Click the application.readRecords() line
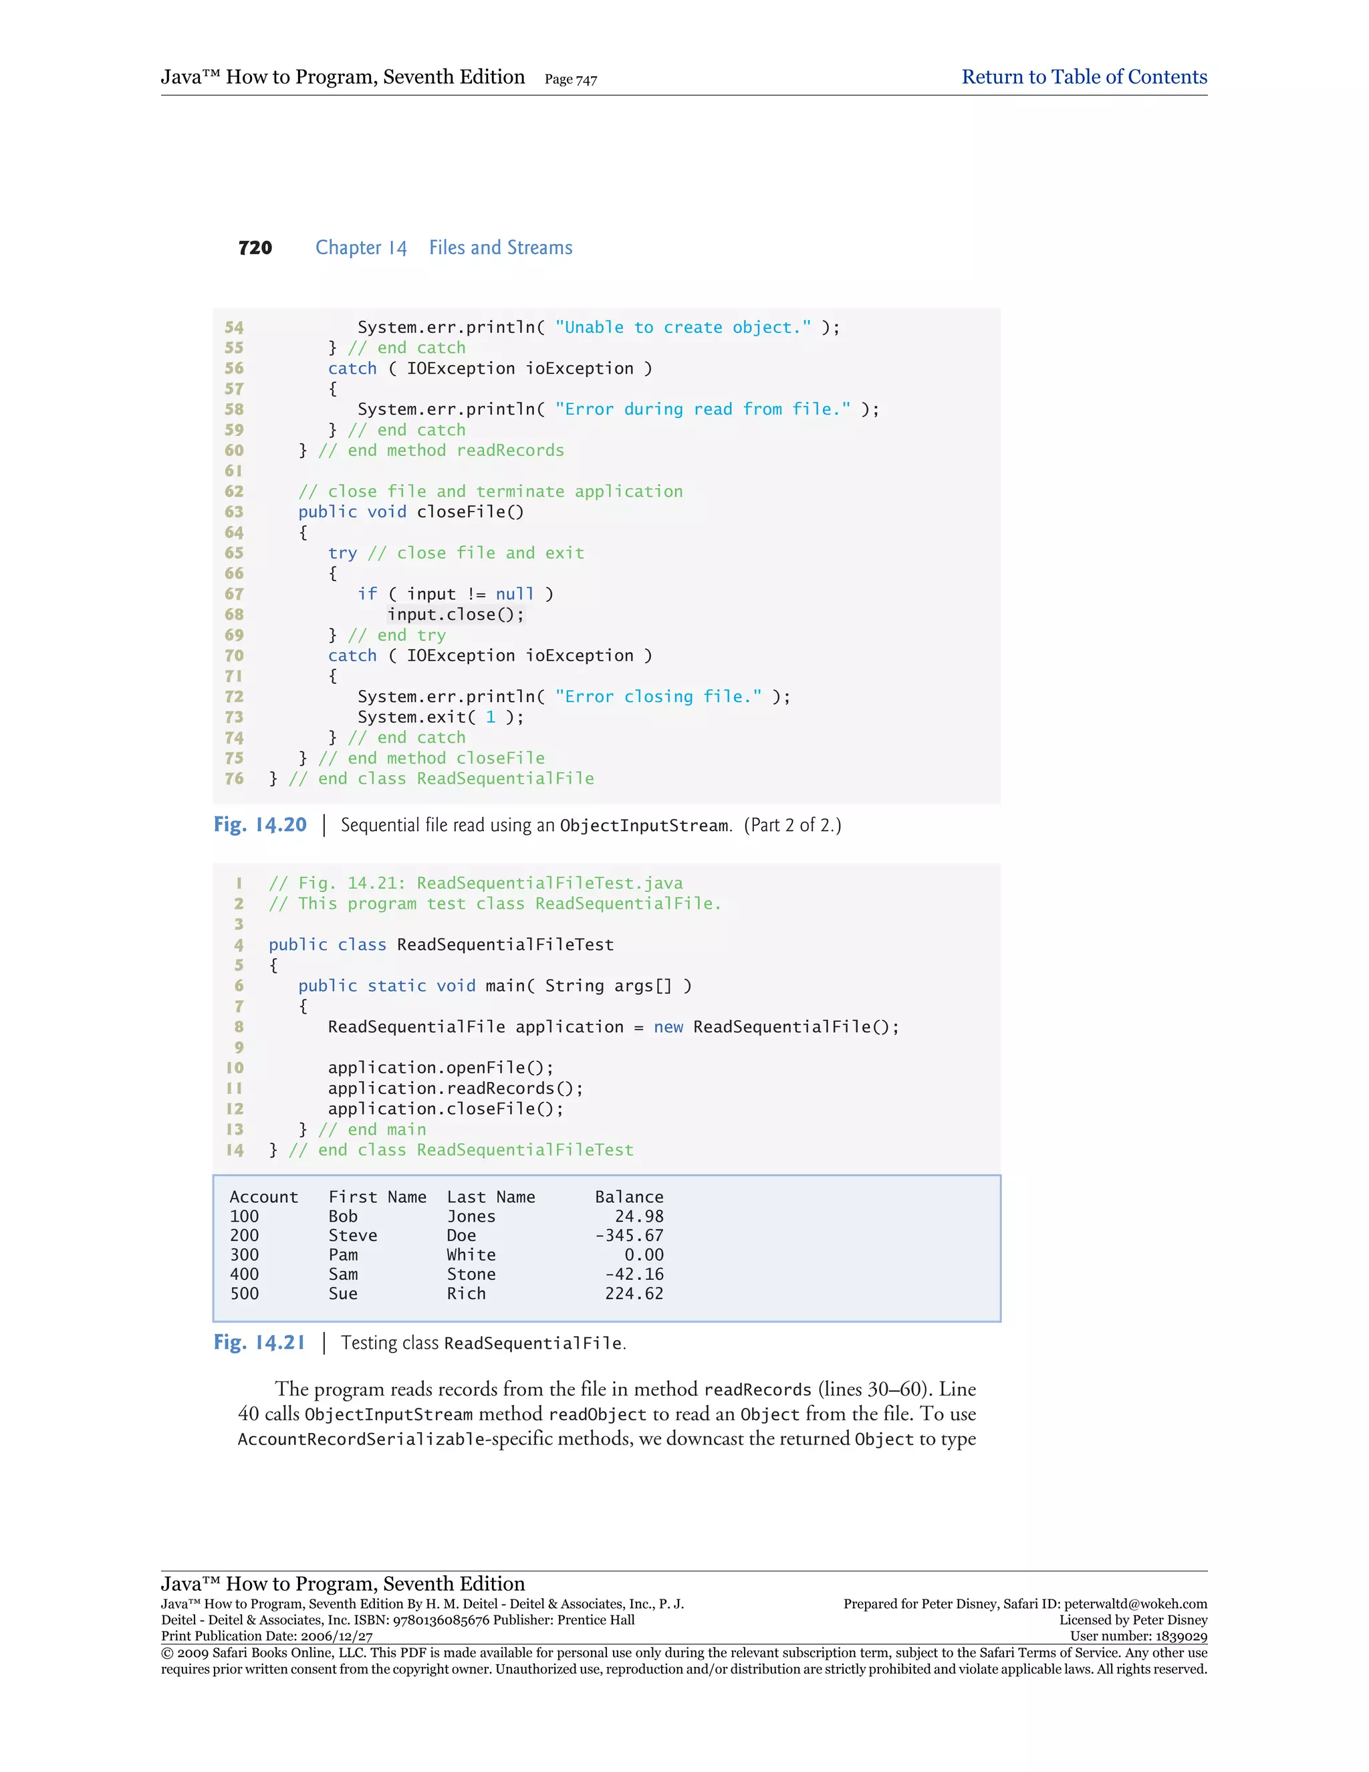The width and height of the screenshot is (1369, 1772). [x=455, y=1088]
